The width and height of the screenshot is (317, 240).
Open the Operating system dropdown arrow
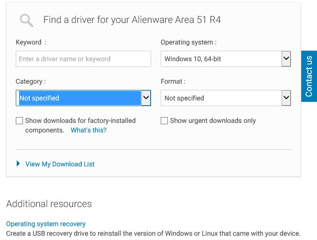pos(286,59)
